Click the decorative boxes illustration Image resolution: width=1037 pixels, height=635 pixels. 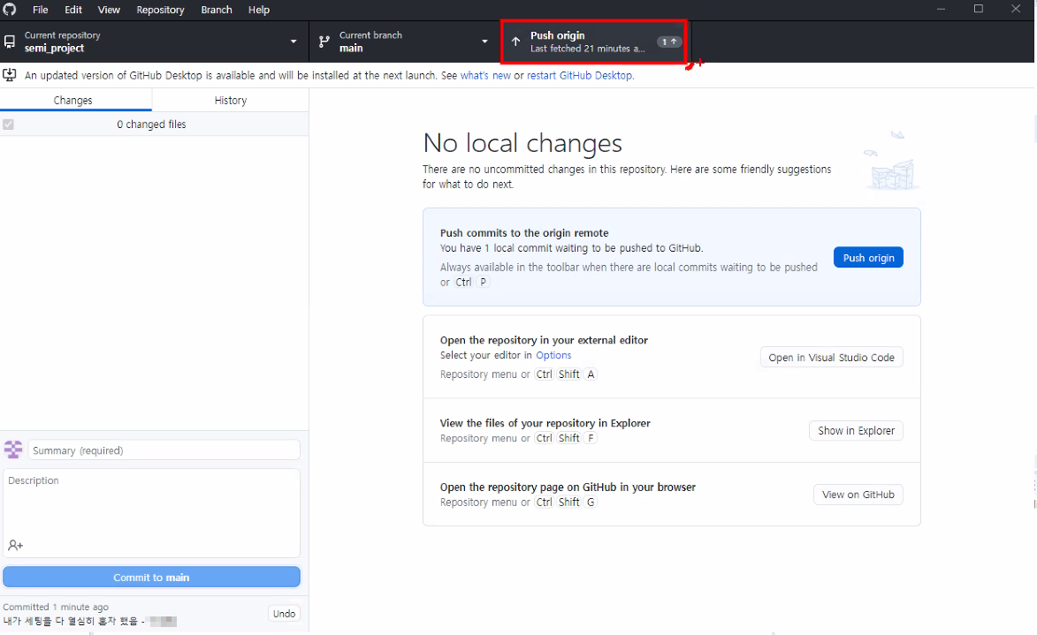click(x=891, y=161)
